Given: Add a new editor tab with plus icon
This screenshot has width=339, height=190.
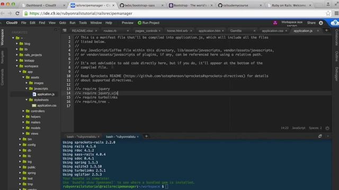Looking at the screenshot, I should tap(326, 31).
